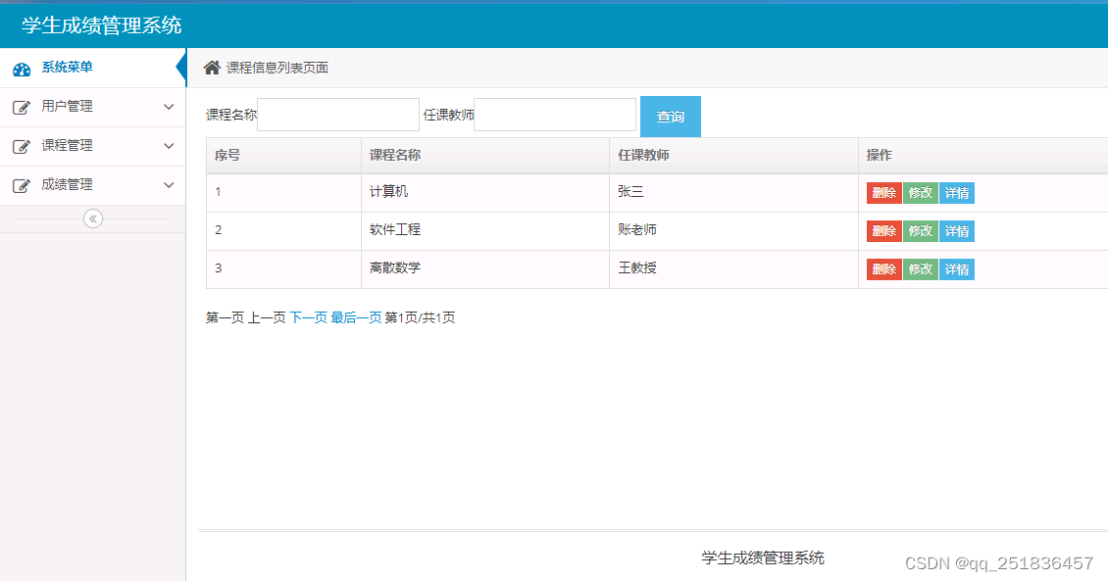The height and width of the screenshot is (581, 1108).
Task: Expand the 课程管理 chevron
Action: [169, 146]
